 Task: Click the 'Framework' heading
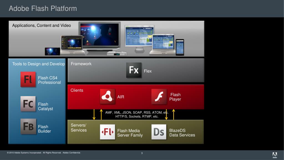[x=81, y=64]
